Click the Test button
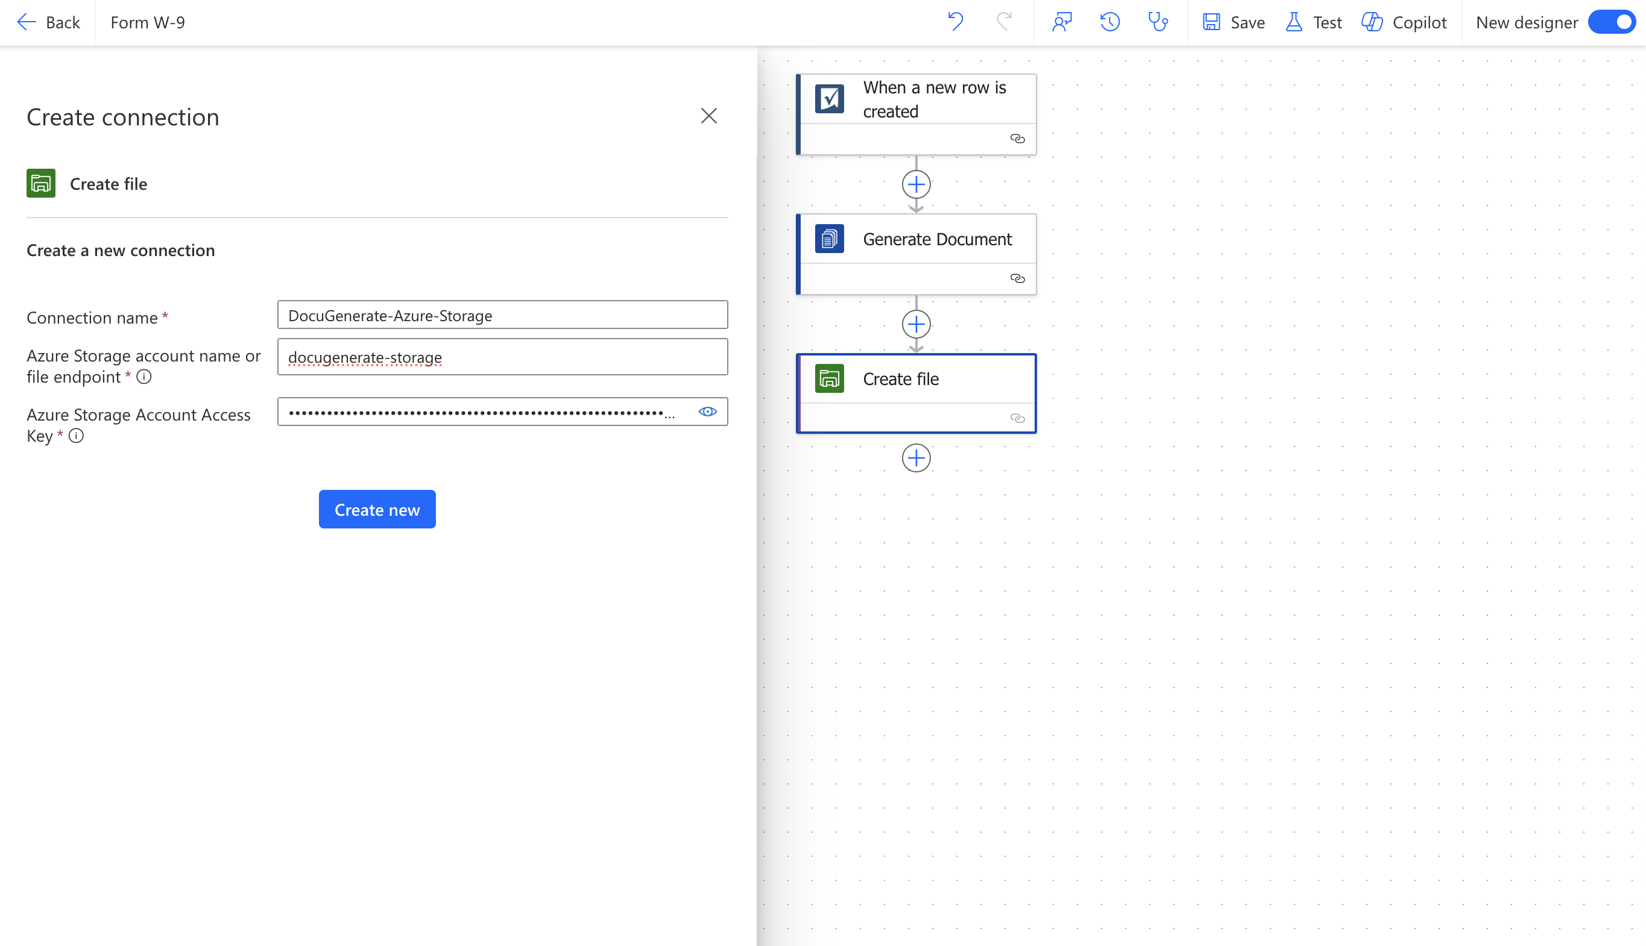Screen dimensions: 1646x946 [1314, 22]
